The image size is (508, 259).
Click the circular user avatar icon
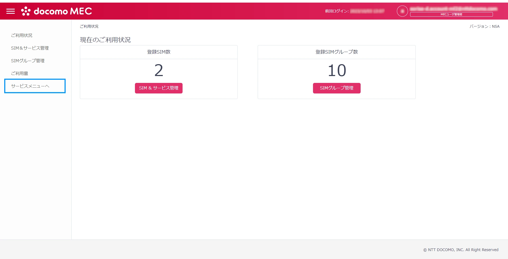(x=402, y=11)
